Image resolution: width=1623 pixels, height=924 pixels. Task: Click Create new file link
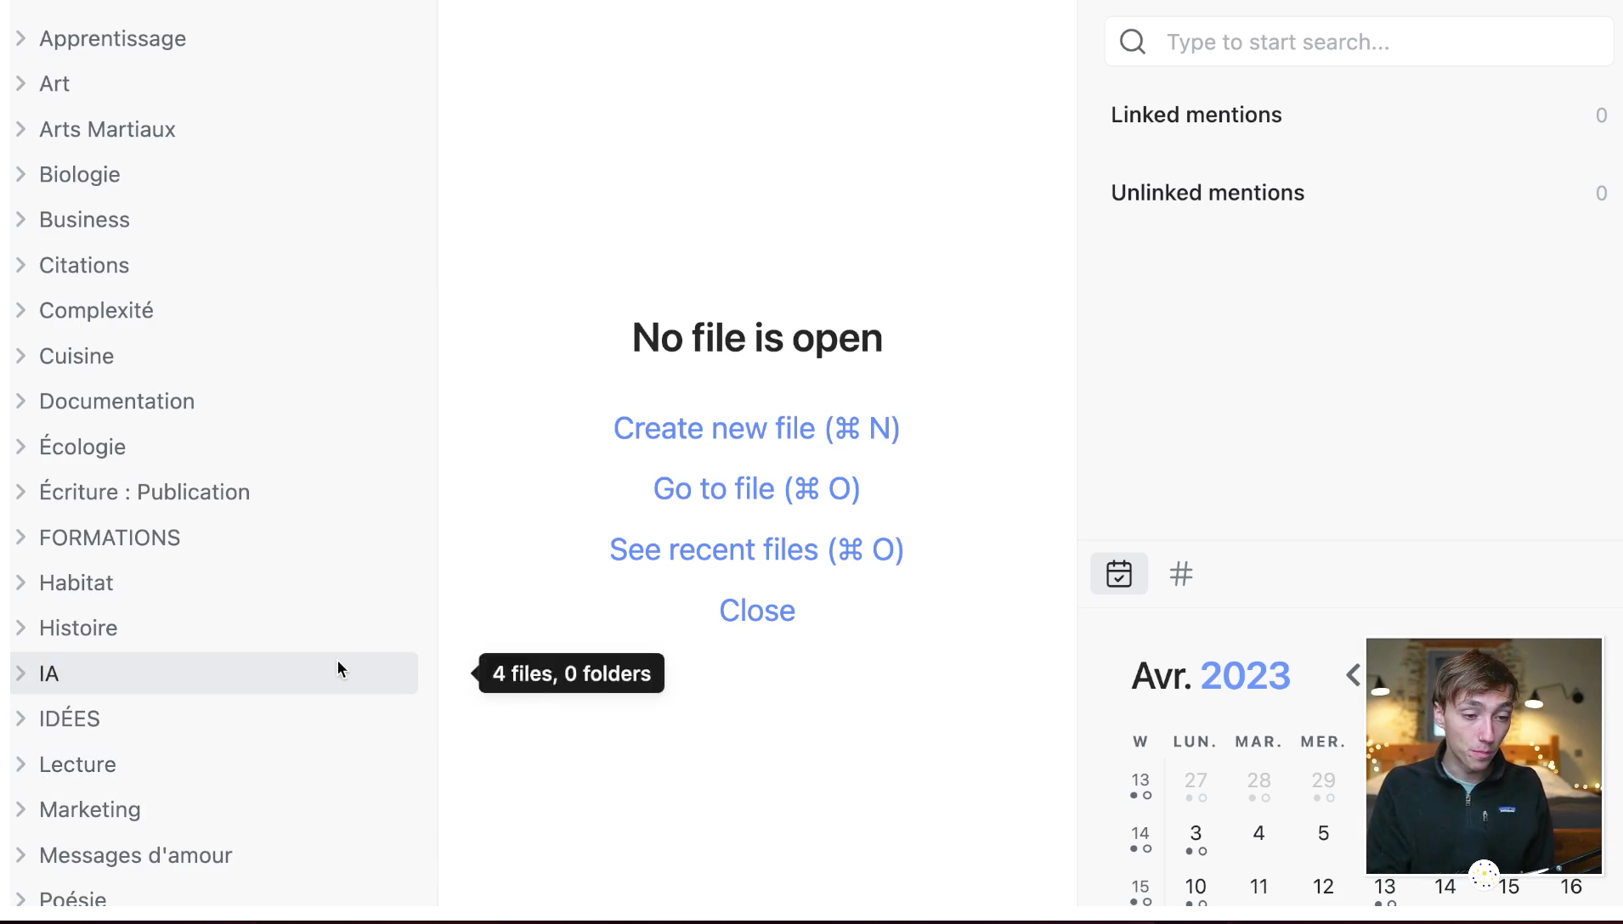click(x=756, y=428)
